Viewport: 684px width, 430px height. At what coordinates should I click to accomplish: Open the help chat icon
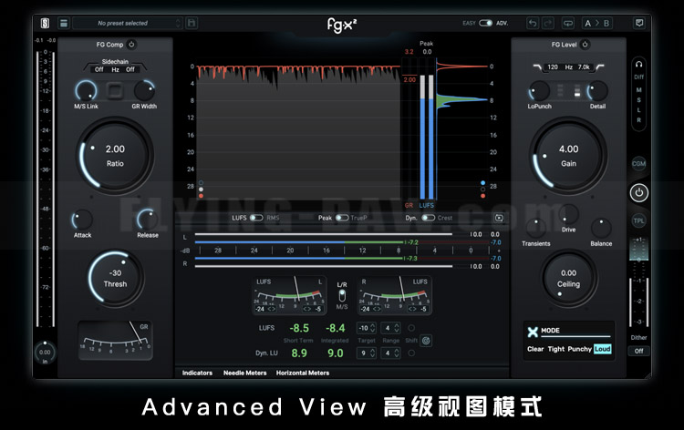(639, 23)
